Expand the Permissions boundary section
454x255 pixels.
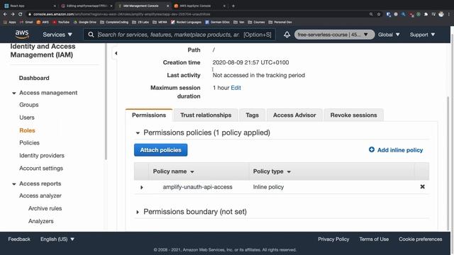point(138,212)
